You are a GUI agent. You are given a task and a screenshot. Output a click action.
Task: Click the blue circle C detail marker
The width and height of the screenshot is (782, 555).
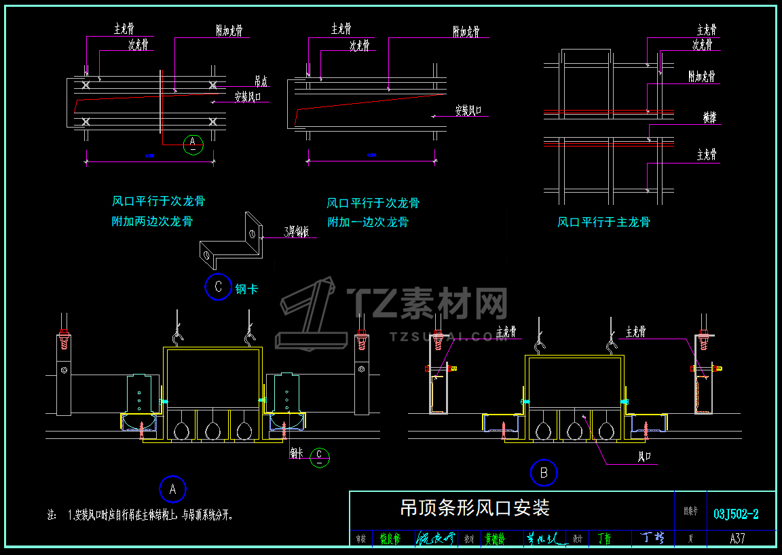(x=219, y=287)
